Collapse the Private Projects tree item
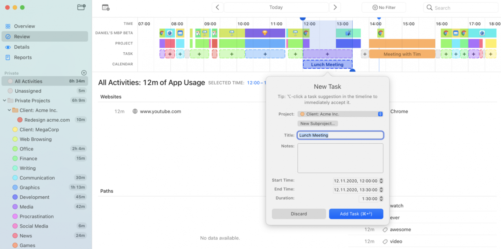Screen dimensions: 501x249 click(4, 100)
